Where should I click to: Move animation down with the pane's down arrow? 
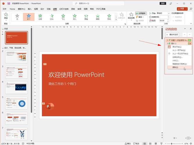point(190,35)
